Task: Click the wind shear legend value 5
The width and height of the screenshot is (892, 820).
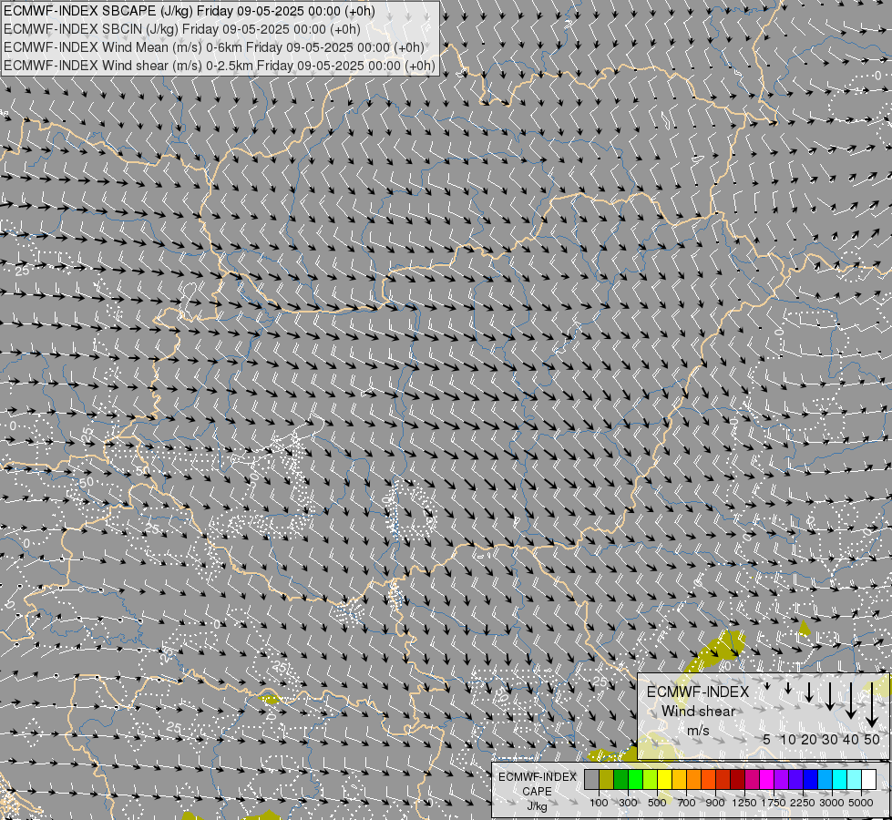Action: [x=767, y=739]
